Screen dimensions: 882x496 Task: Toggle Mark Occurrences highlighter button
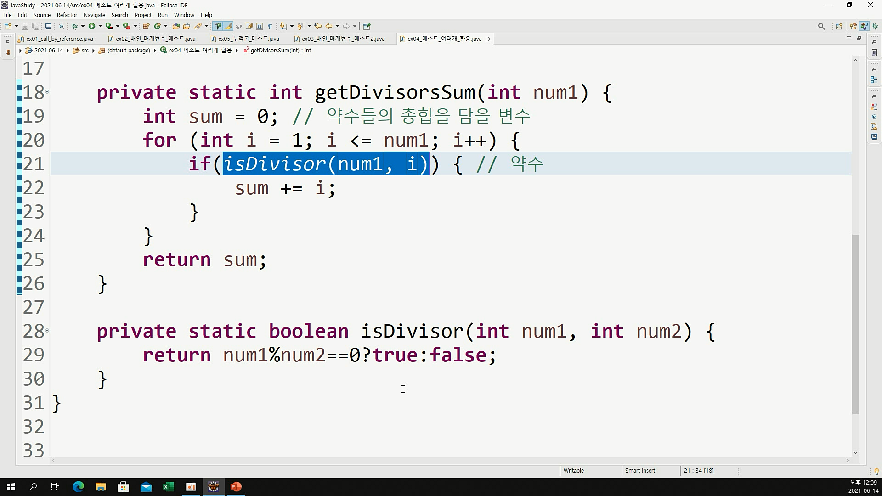pos(228,26)
